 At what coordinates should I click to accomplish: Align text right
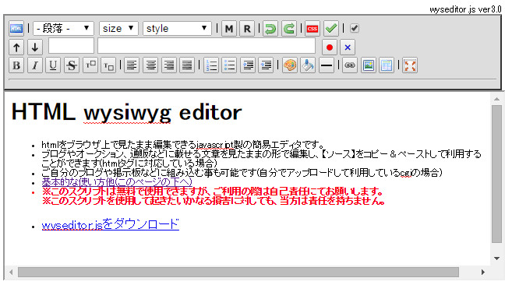(x=169, y=65)
